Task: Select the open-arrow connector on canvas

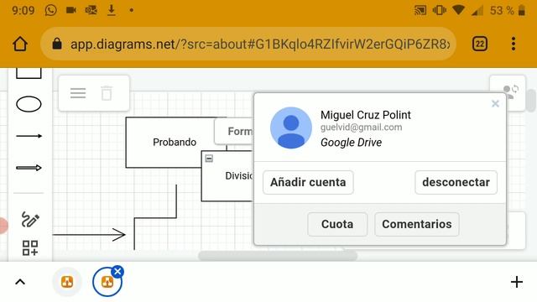Action: [x=89, y=235]
